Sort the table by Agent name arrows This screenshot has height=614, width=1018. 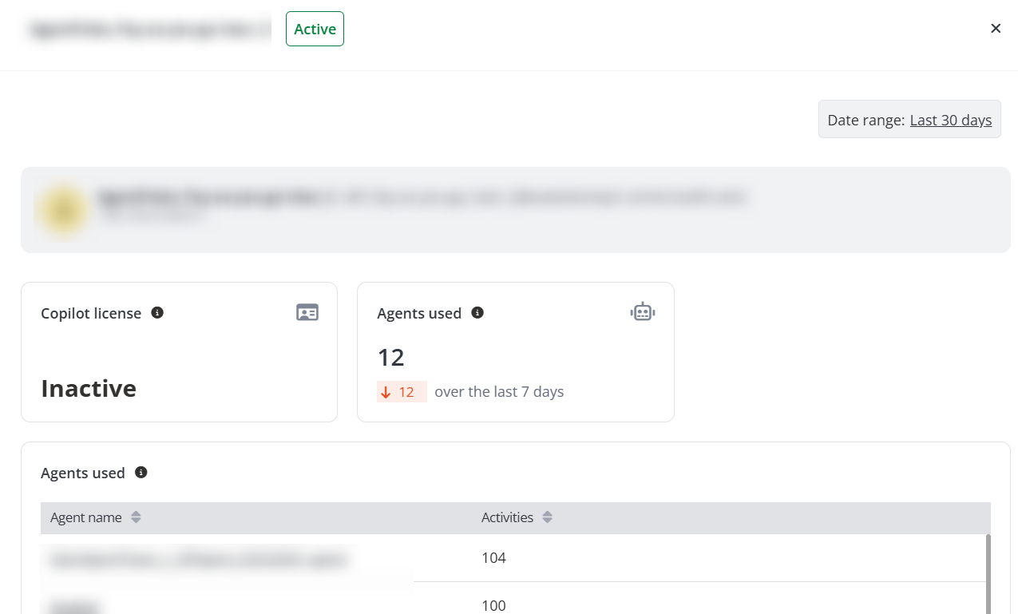136,517
